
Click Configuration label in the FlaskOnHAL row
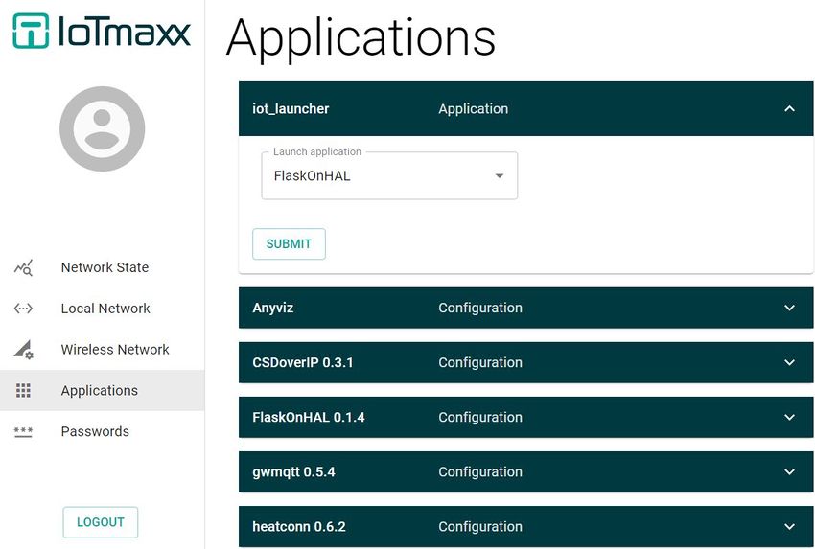click(480, 417)
